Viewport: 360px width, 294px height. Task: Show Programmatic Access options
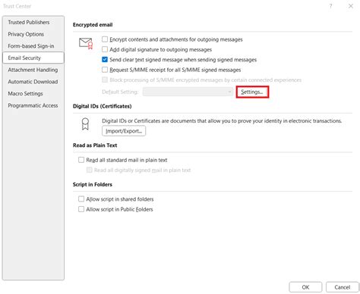pyautogui.click(x=33, y=105)
